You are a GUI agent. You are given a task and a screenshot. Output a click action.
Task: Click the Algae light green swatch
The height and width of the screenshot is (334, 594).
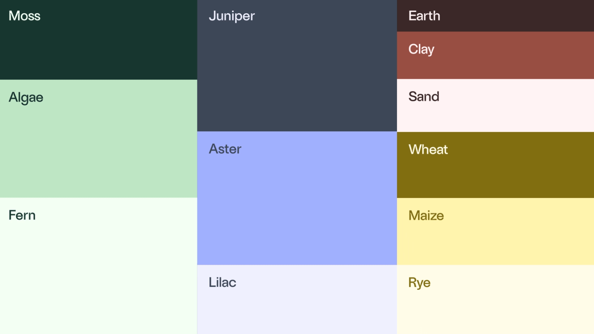98,139
